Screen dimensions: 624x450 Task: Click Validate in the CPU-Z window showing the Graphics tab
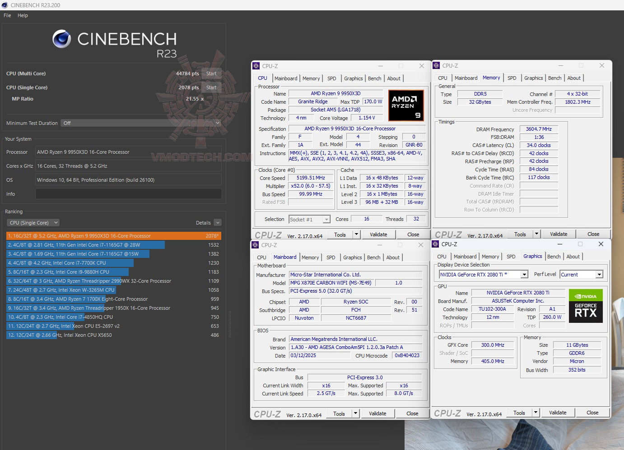558,413
